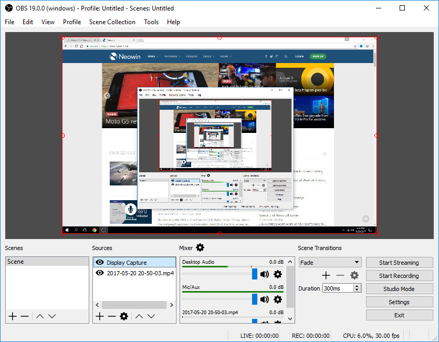Add a new source with the plus icon
439x342 pixels.
click(x=99, y=316)
